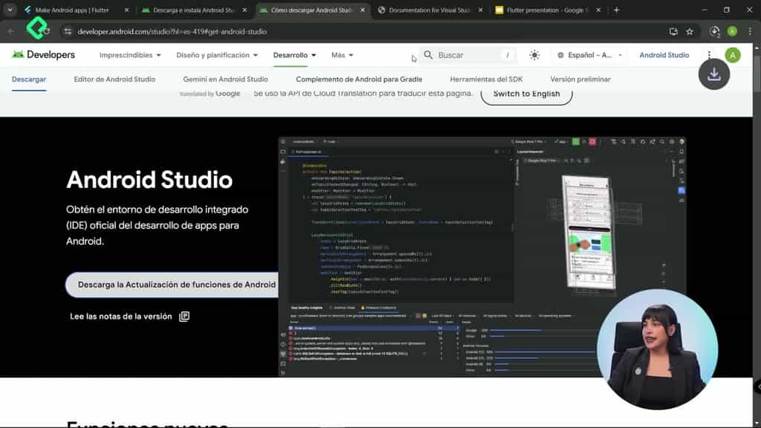Select the Descargar tab
Viewport: 761px width, 428px height.
(29, 79)
